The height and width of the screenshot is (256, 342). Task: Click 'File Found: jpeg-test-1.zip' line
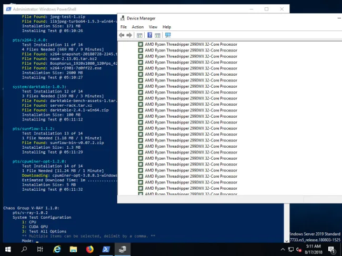[x=54, y=17]
